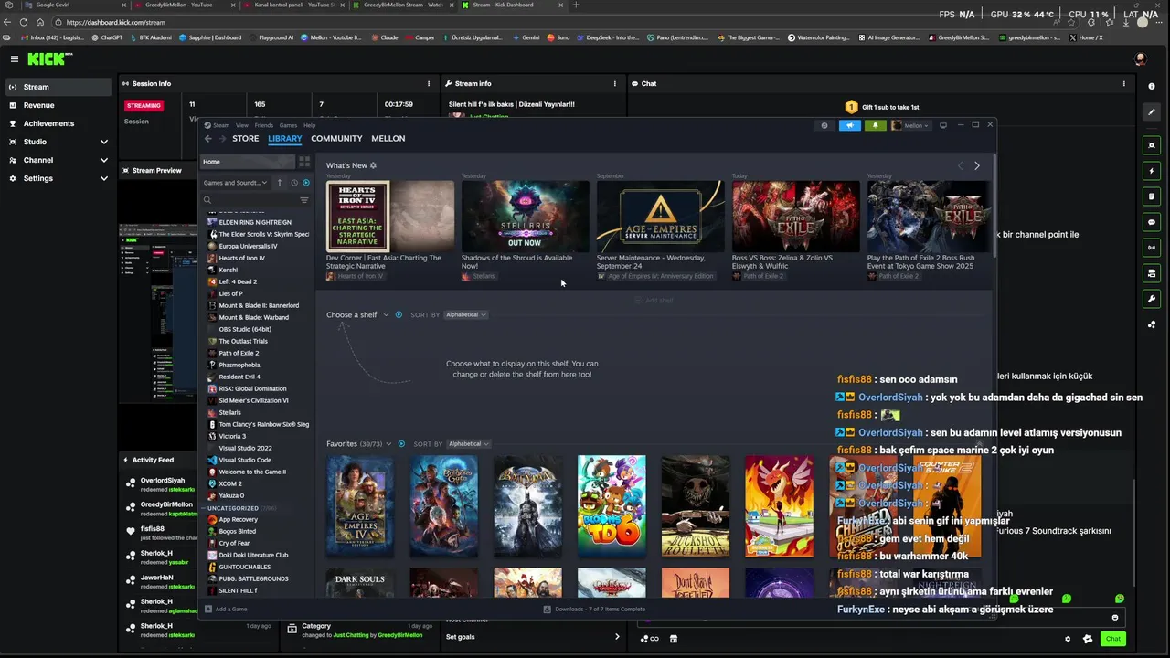Open Alphabetical sort dropdown for Favorites shelf
Screen dimensions: 1170x658
(x=468, y=444)
